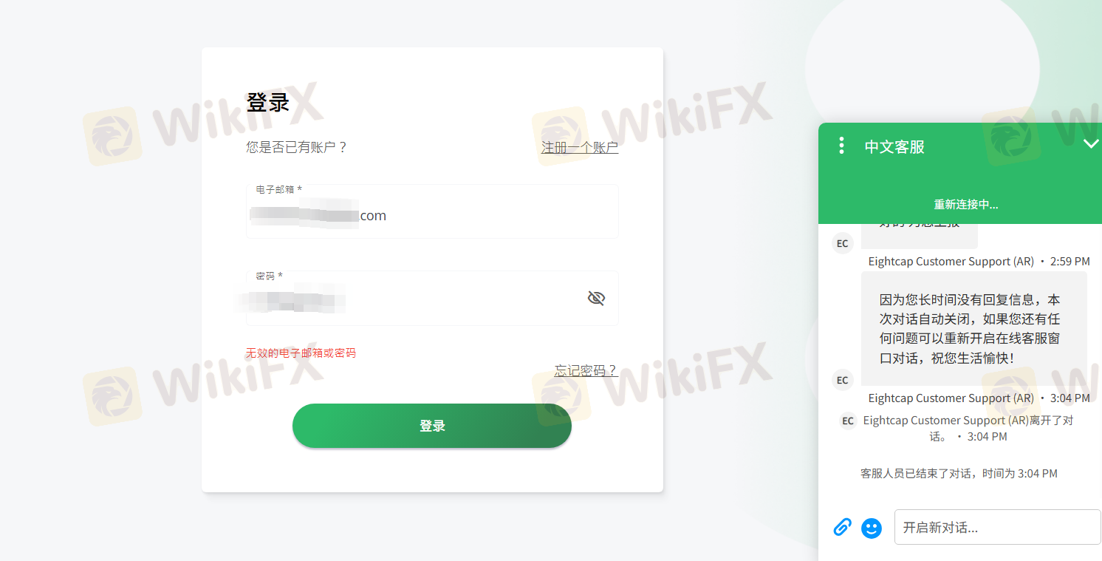Click the auto-close chat message bubble
1102x561 pixels.
tap(974, 328)
